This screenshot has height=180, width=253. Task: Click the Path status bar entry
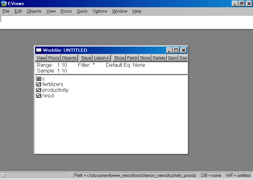point(135,175)
